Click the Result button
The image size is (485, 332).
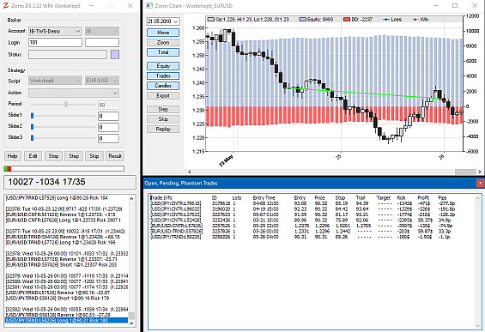pos(115,156)
